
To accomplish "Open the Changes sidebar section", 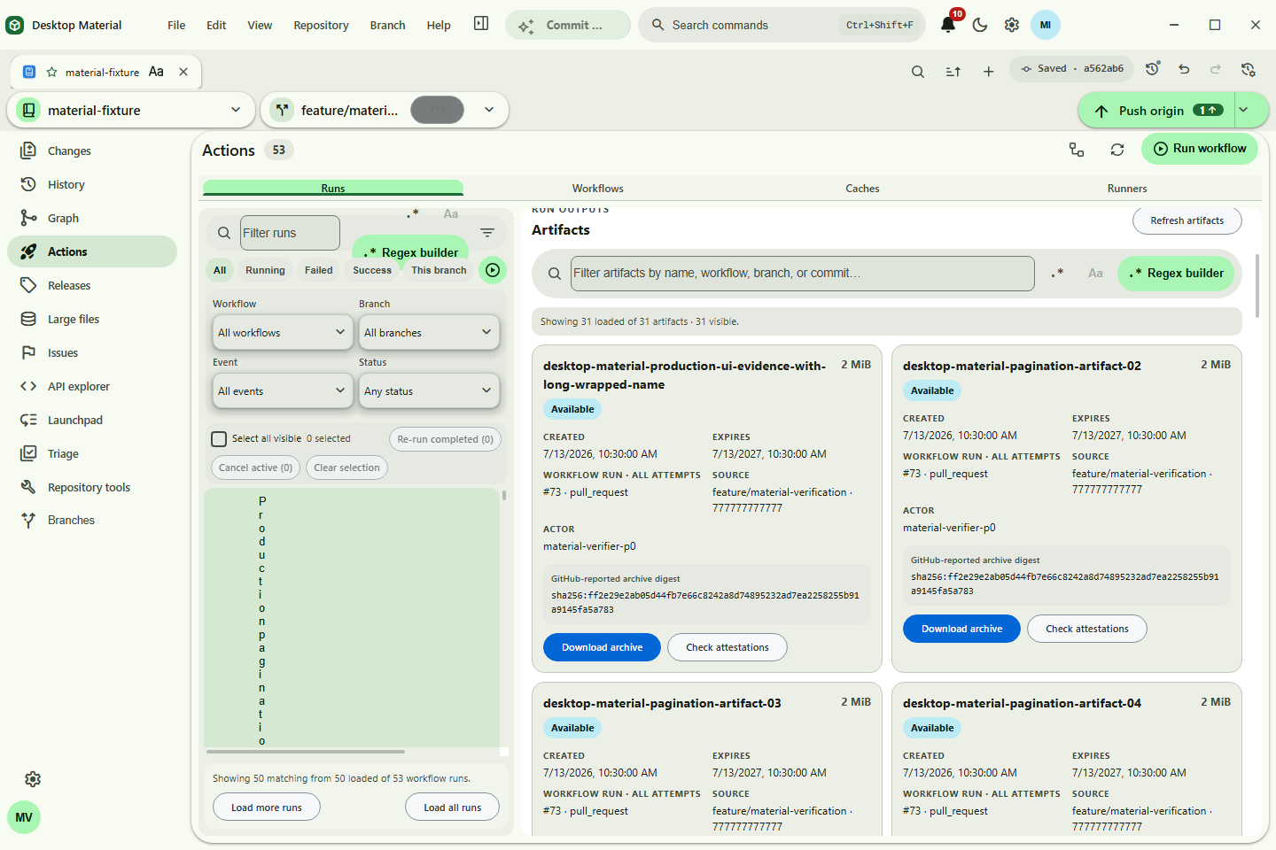I will [92, 151].
